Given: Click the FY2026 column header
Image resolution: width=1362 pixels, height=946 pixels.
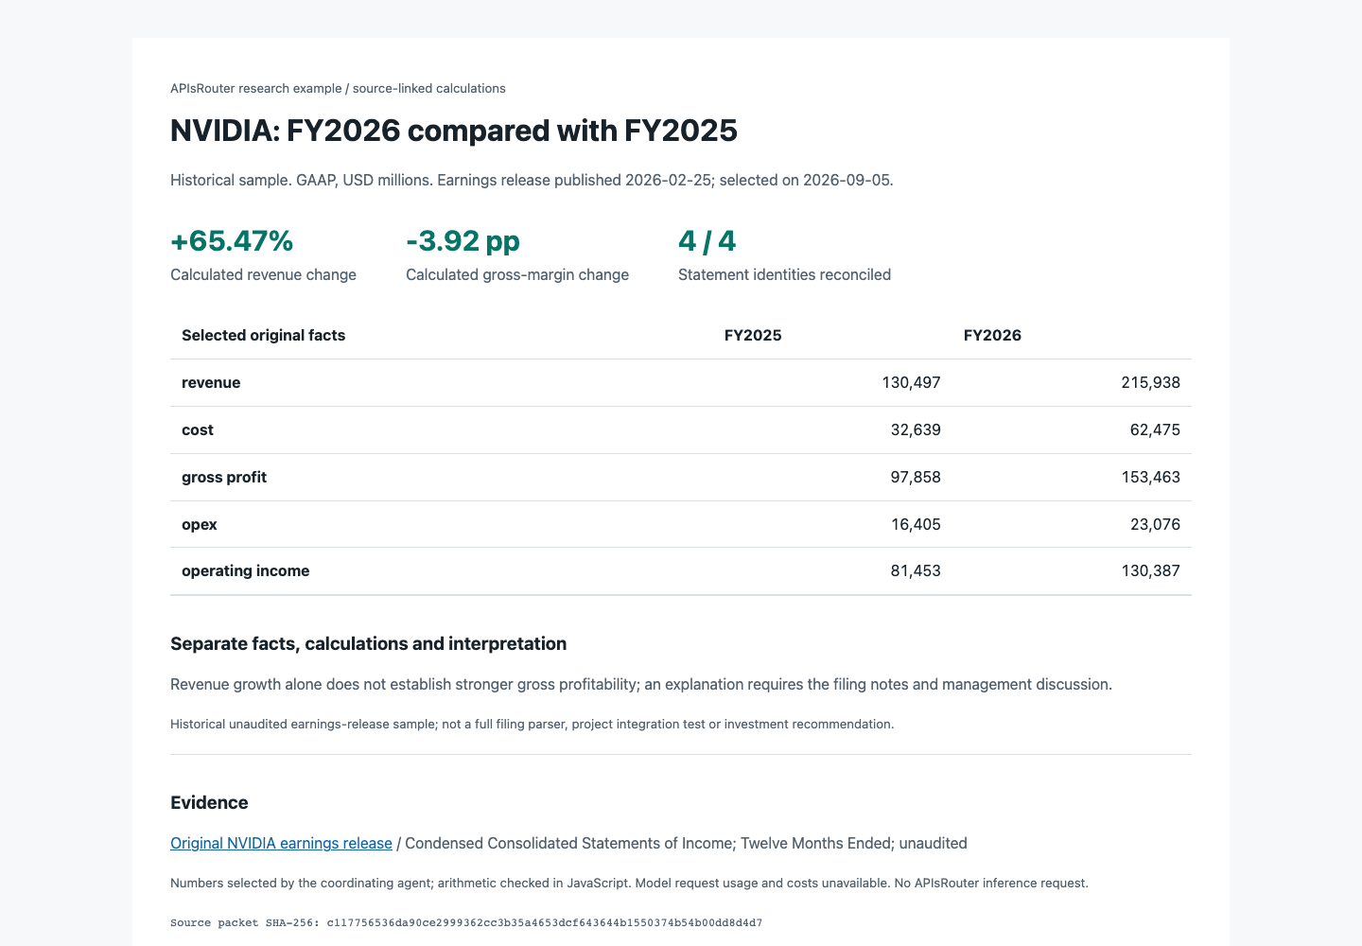Looking at the screenshot, I should [x=992, y=335].
